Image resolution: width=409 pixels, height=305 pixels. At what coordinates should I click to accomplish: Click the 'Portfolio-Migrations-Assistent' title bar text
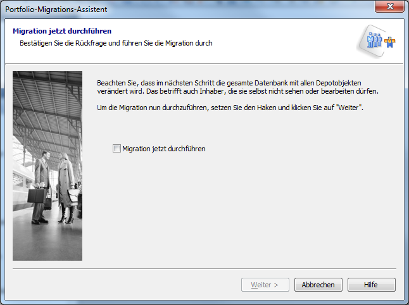[x=56, y=9]
